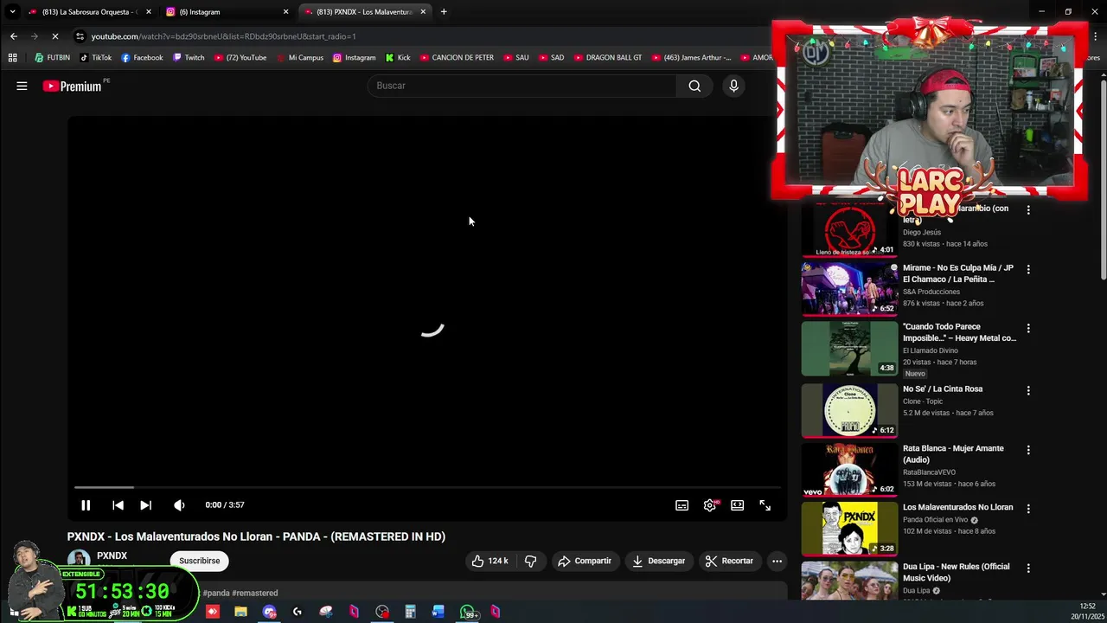Open the Mi Campus bookmark

click(x=300, y=58)
